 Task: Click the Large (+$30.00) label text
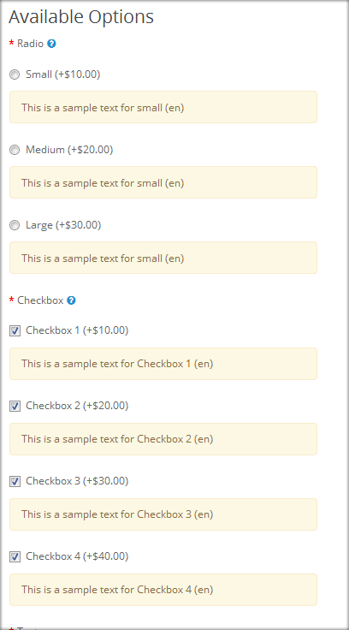pyautogui.click(x=63, y=225)
